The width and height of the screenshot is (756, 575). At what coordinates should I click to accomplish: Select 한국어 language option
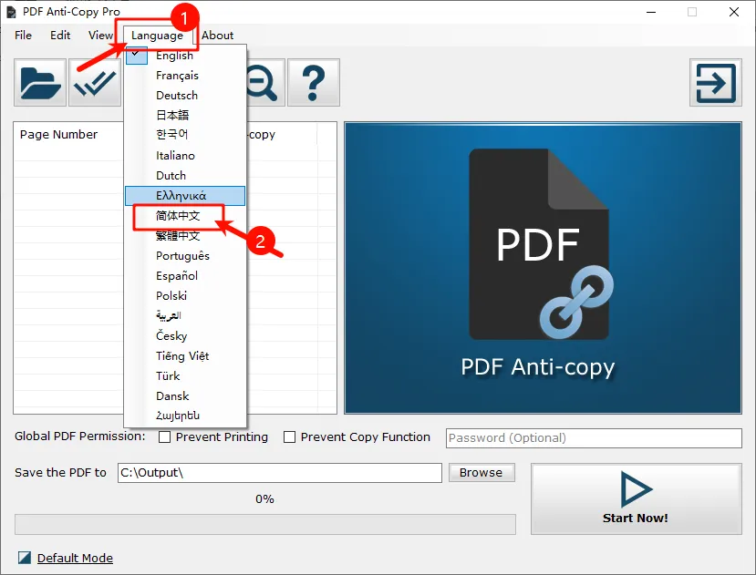[185, 135]
